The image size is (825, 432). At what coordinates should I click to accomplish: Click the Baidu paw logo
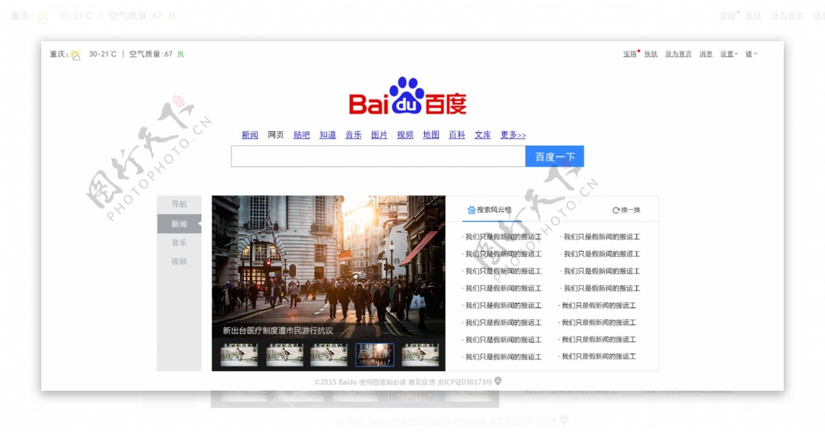point(407,95)
